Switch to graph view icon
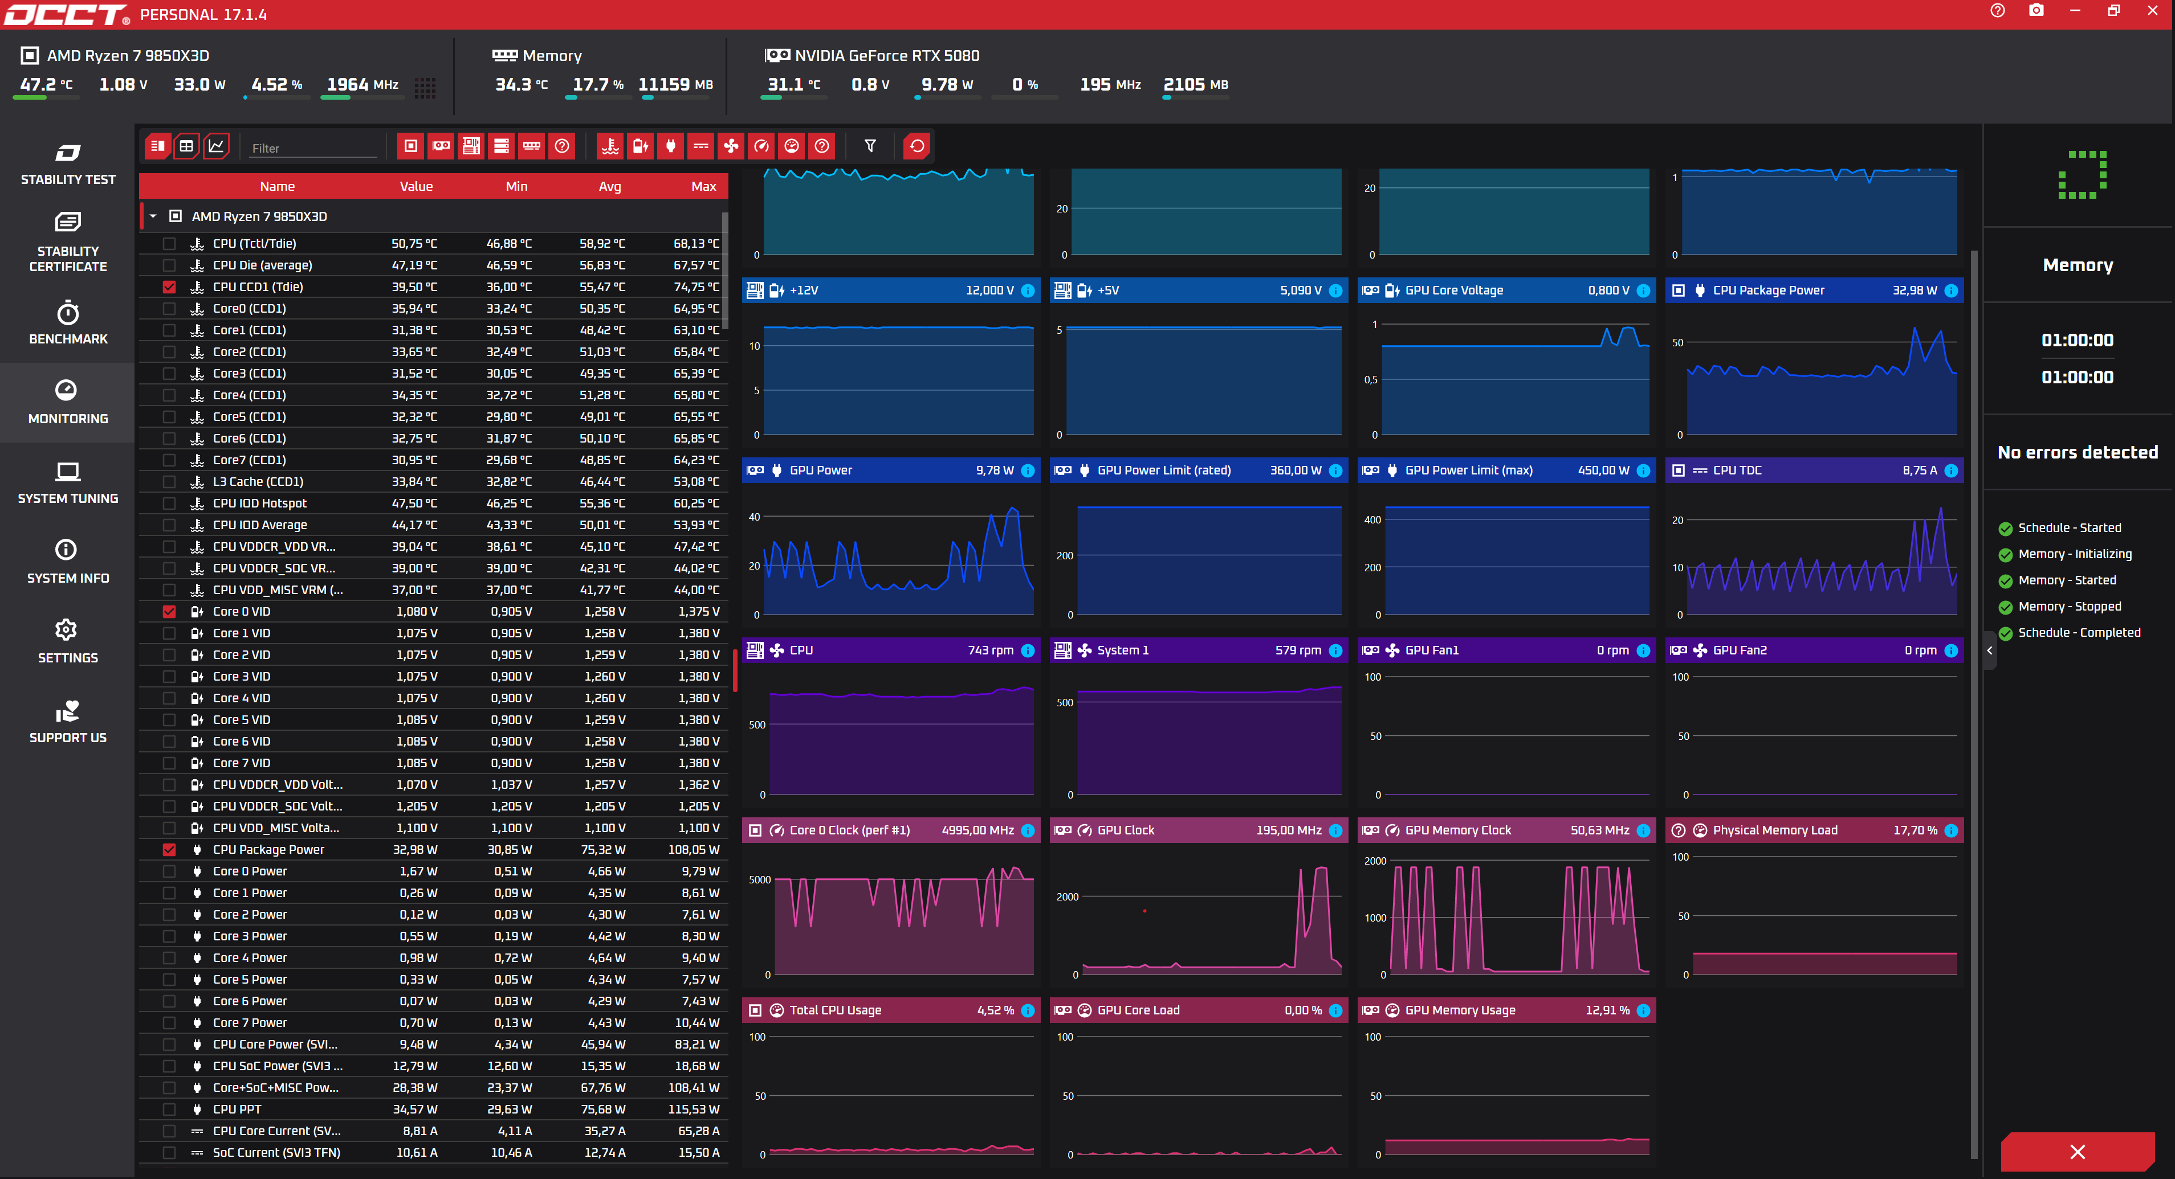Viewport: 2175px width, 1179px height. (216, 146)
